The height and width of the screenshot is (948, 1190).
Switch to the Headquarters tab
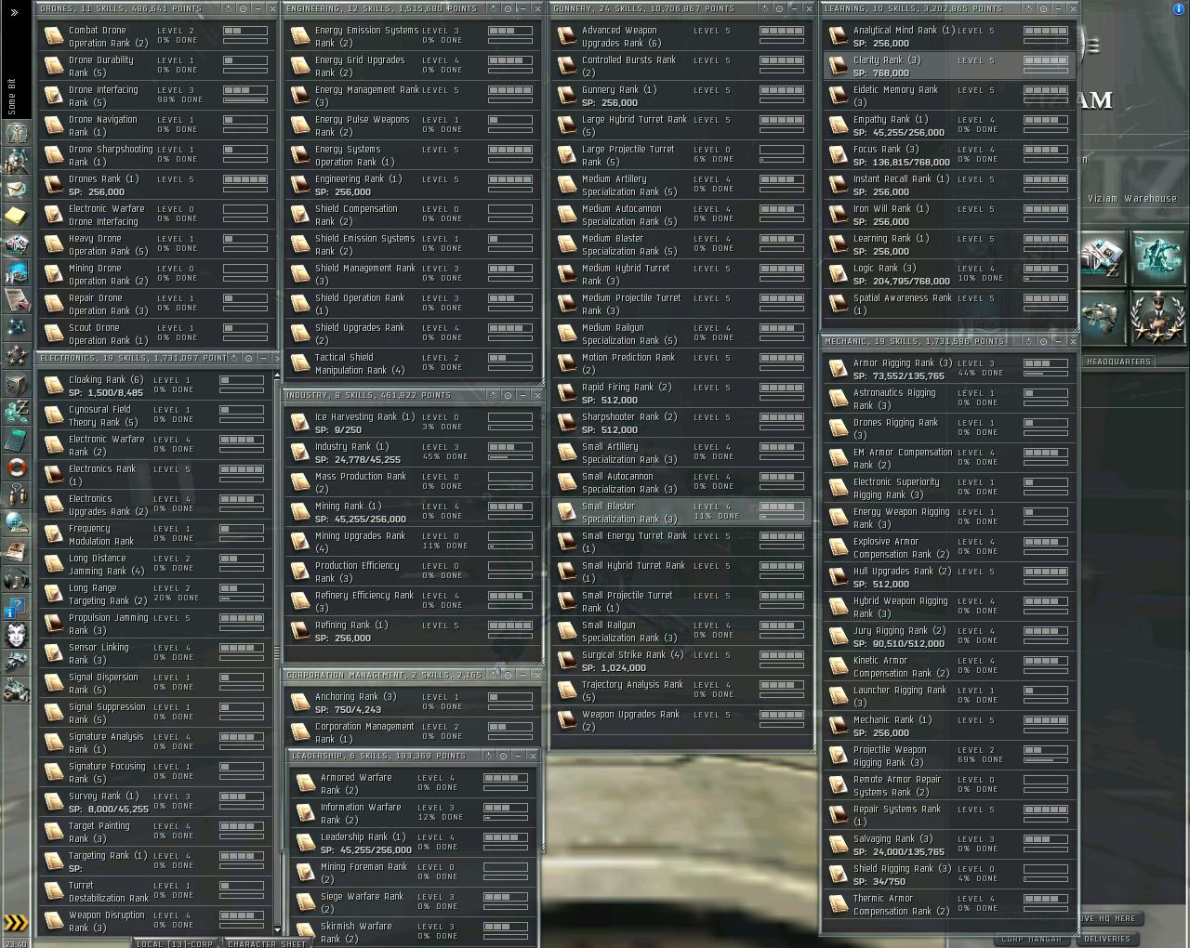pos(1118,362)
